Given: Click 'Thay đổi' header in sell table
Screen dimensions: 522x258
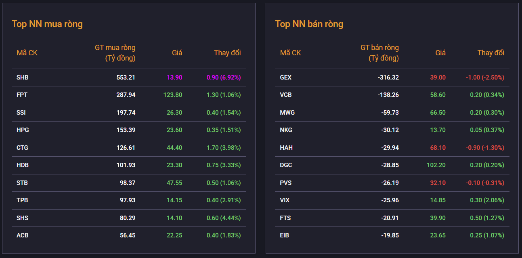Looking at the screenshot, I should [x=491, y=53].
